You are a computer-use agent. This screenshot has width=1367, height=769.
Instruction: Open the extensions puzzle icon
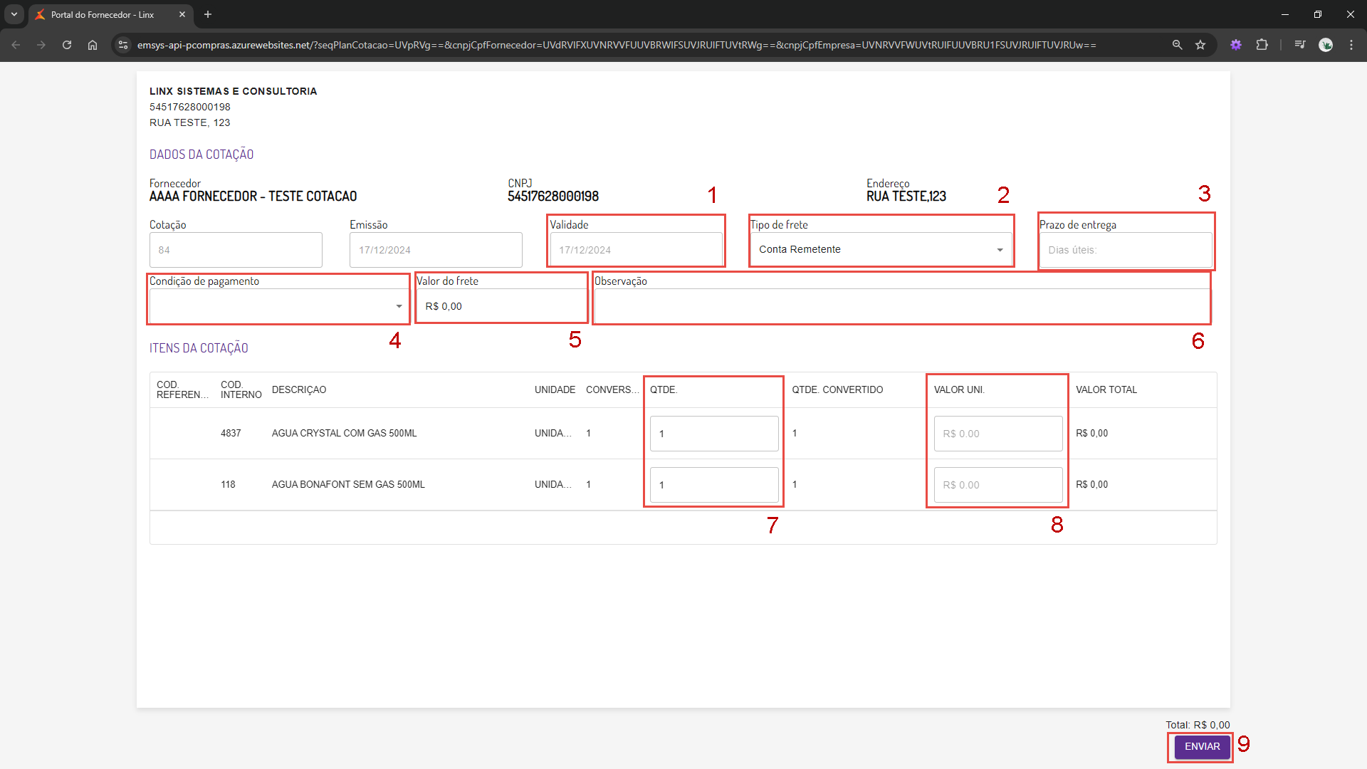1262,45
